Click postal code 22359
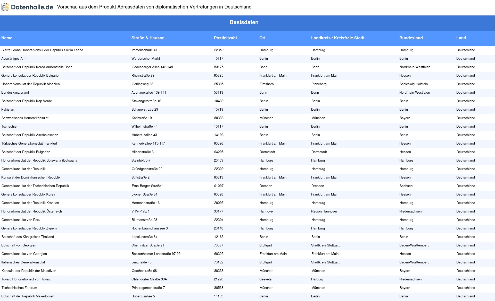The width and height of the screenshot is (495, 301). click(x=219, y=50)
